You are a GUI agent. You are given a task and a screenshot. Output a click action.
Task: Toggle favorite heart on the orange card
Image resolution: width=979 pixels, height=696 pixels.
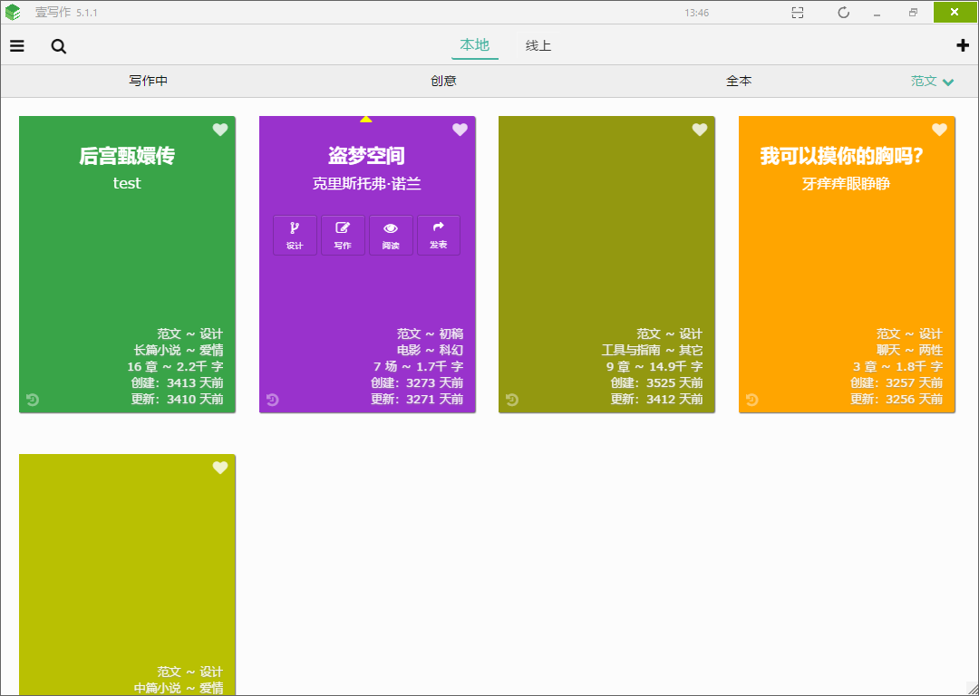click(x=940, y=130)
